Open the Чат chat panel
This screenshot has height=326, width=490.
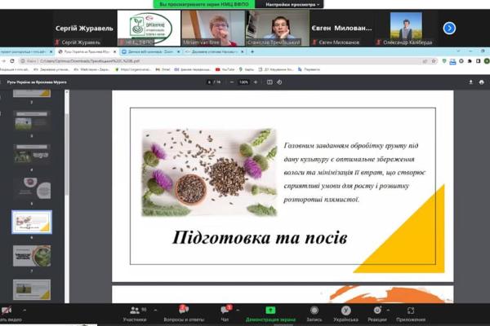click(x=225, y=314)
